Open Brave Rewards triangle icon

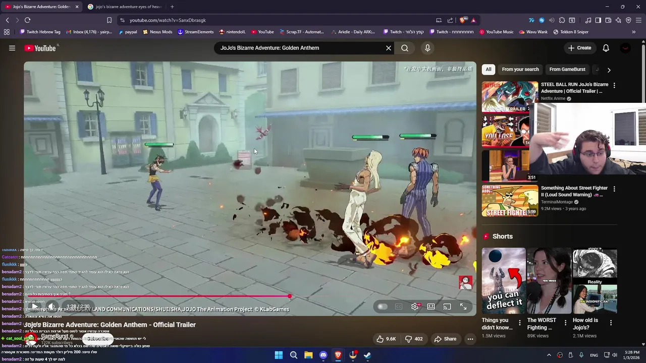[473, 20]
